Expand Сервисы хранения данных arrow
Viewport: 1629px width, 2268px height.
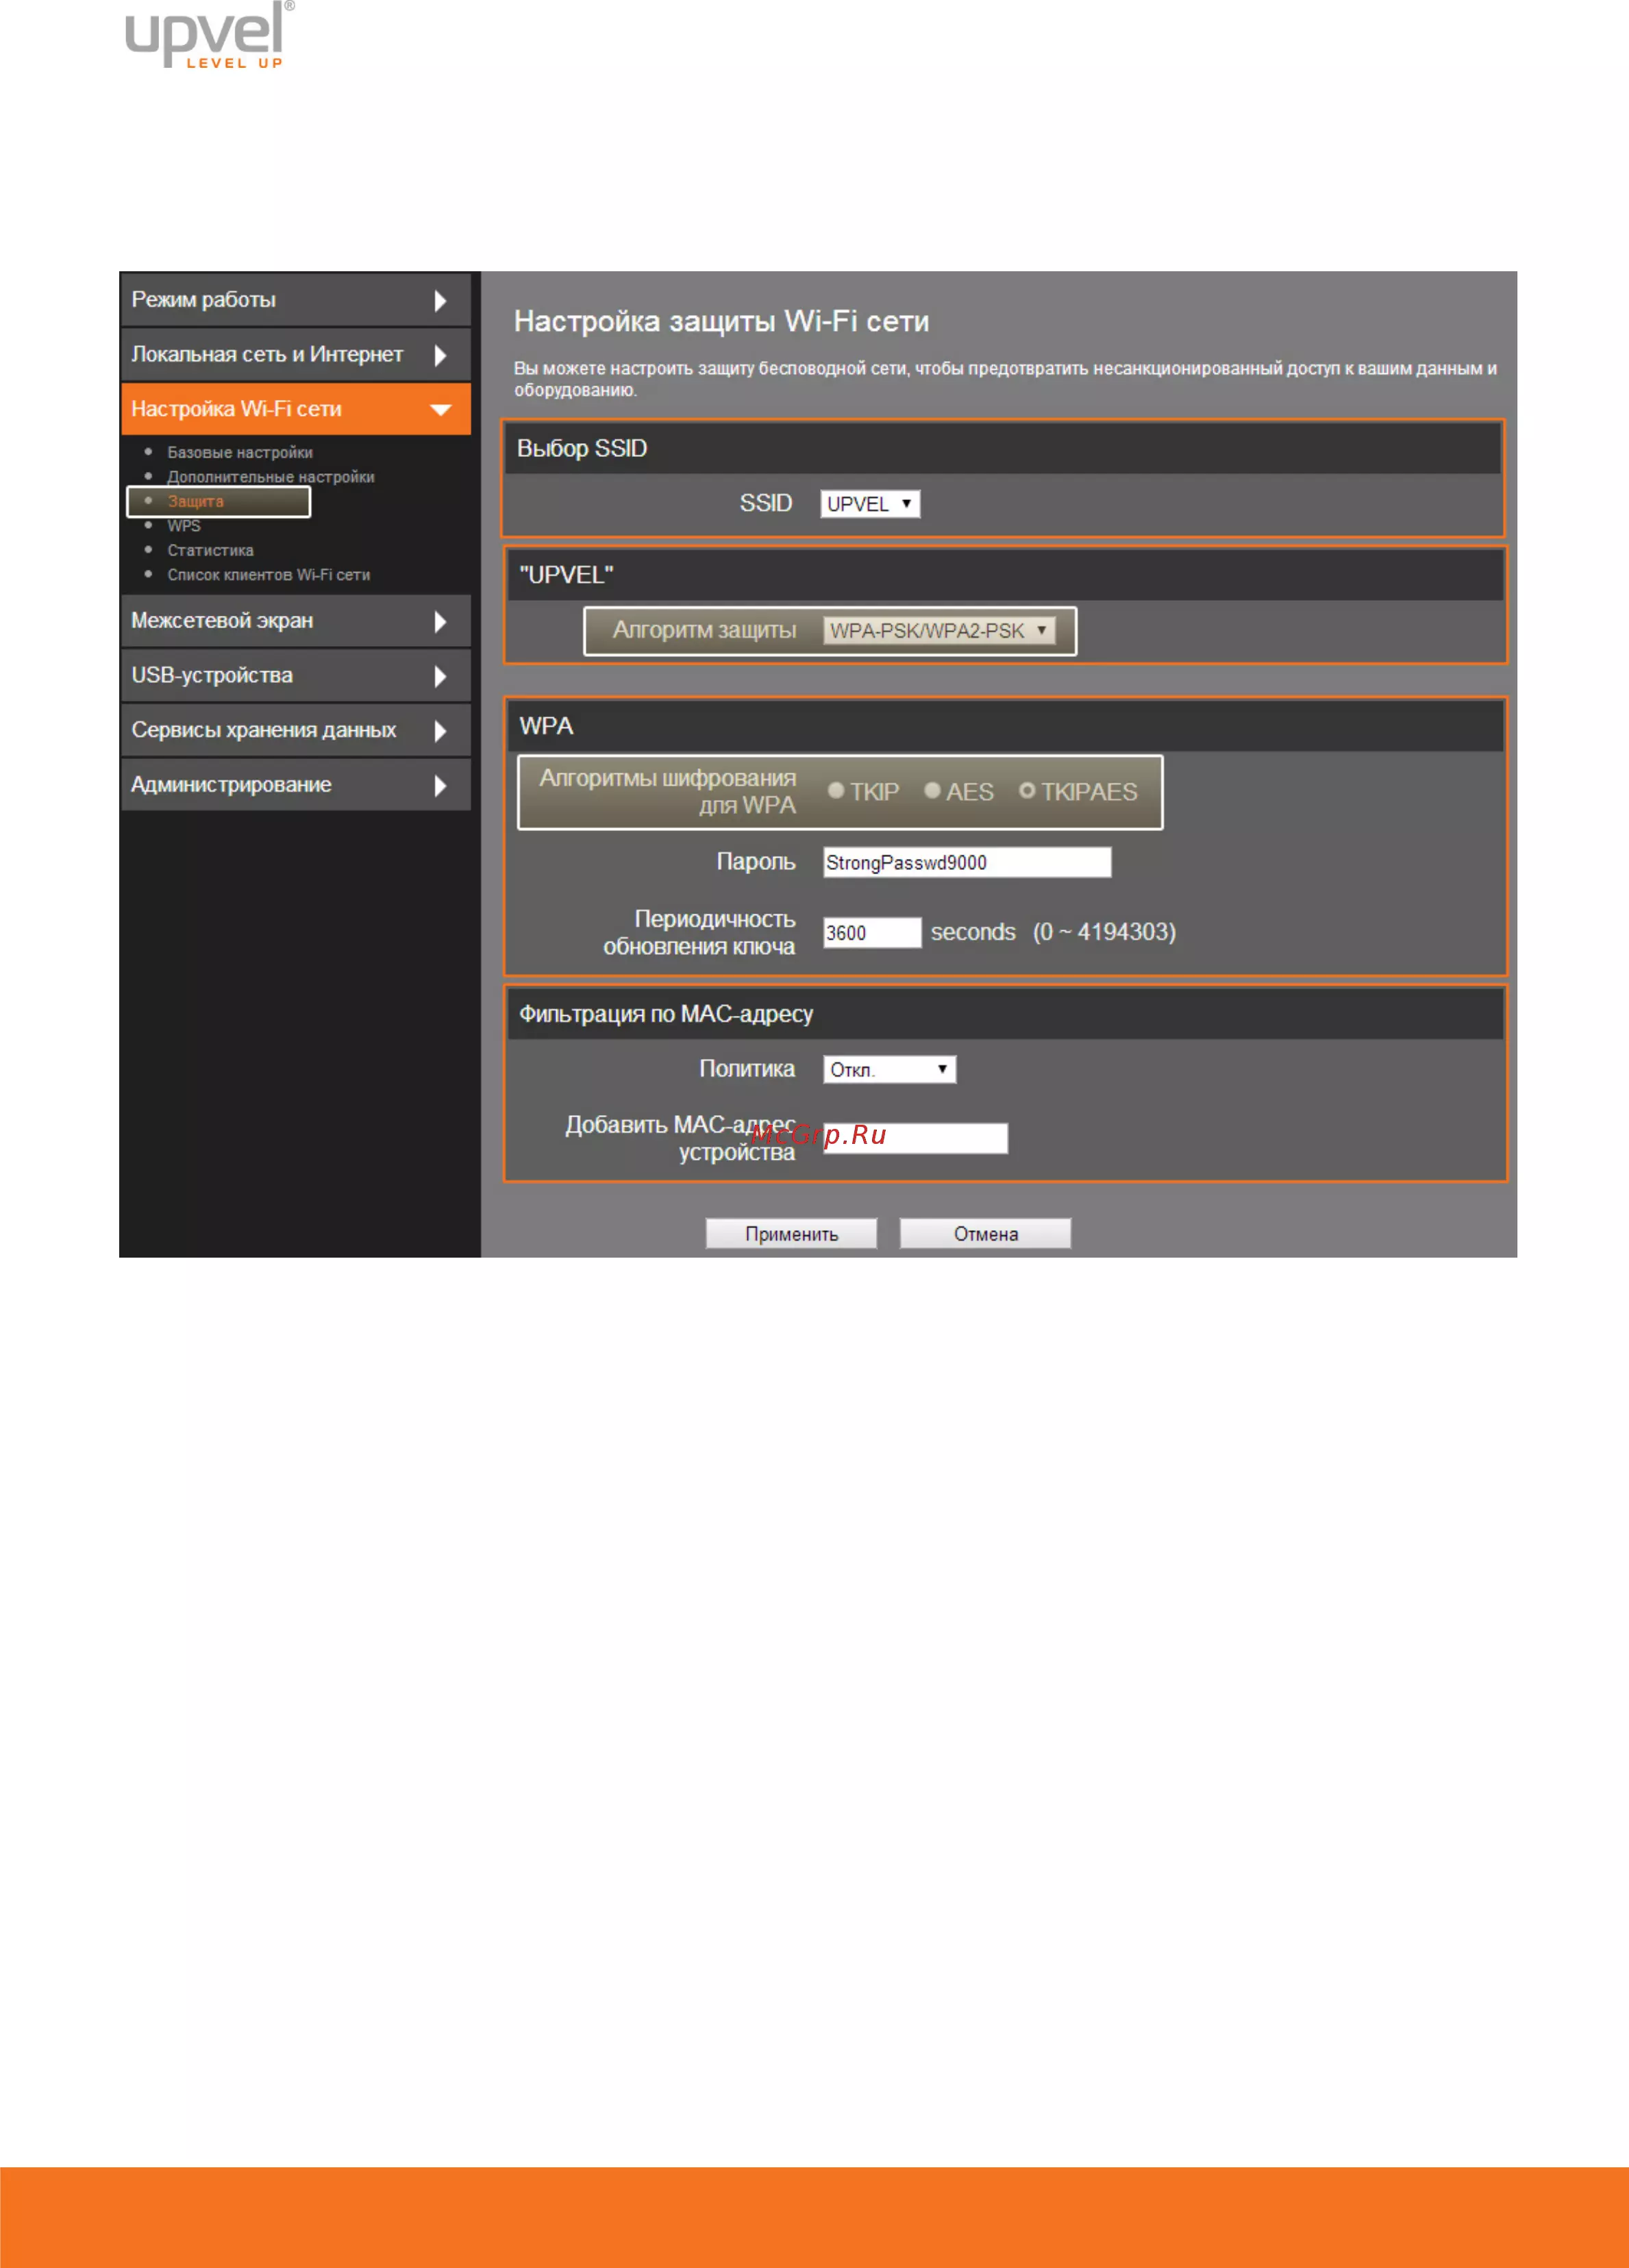click(x=440, y=731)
